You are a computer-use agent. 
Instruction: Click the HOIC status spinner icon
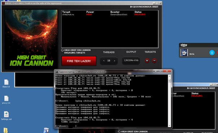point(62,50)
